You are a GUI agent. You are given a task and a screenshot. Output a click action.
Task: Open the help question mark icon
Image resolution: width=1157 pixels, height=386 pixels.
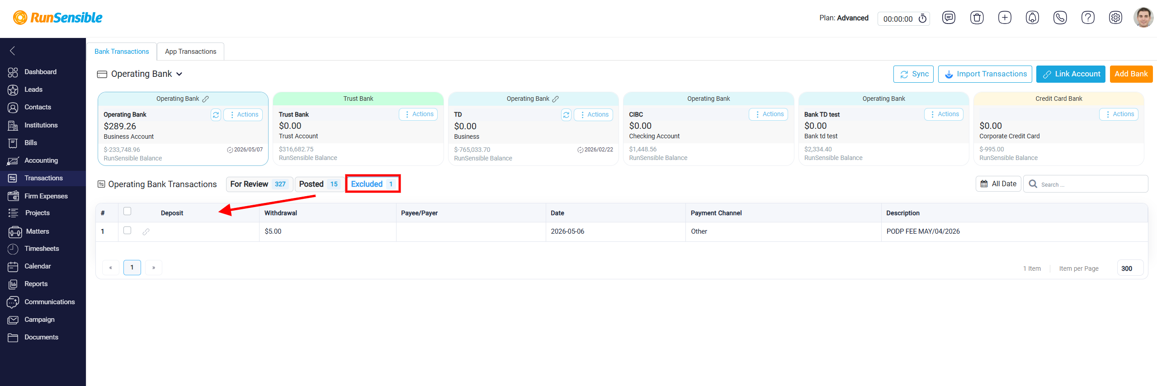click(1088, 18)
